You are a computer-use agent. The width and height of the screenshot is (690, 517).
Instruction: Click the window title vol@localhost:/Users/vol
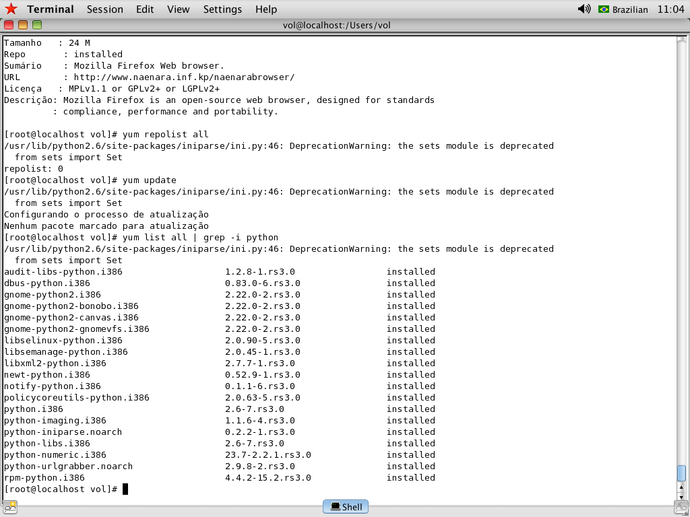tap(337, 25)
